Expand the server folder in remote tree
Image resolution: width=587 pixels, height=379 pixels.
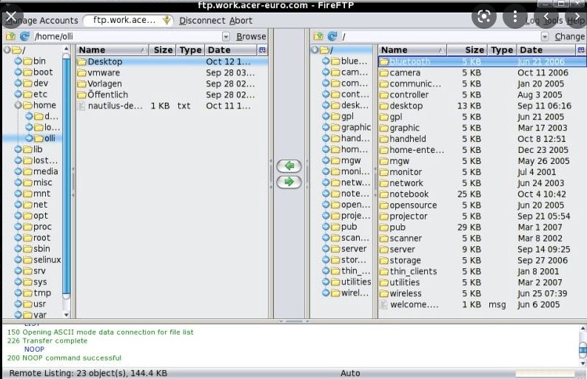coord(326,248)
